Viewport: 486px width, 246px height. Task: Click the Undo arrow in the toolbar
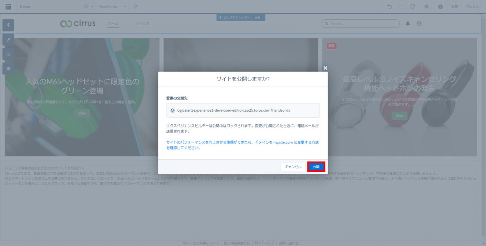coord(389,6)
